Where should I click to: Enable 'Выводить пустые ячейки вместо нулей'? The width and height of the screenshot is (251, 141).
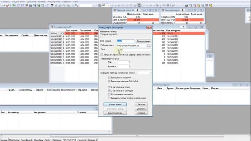[109, 98]
